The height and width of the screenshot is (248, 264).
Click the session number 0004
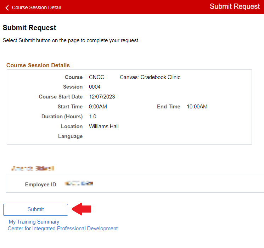click(x=95, y=87)
